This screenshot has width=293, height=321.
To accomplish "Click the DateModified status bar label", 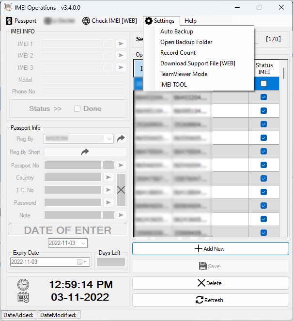I will pos(59,315).
